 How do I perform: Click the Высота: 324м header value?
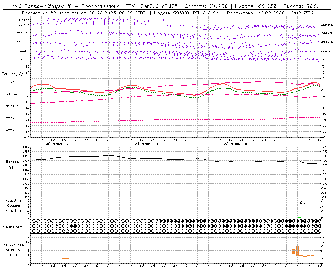[x=301, y=6]
